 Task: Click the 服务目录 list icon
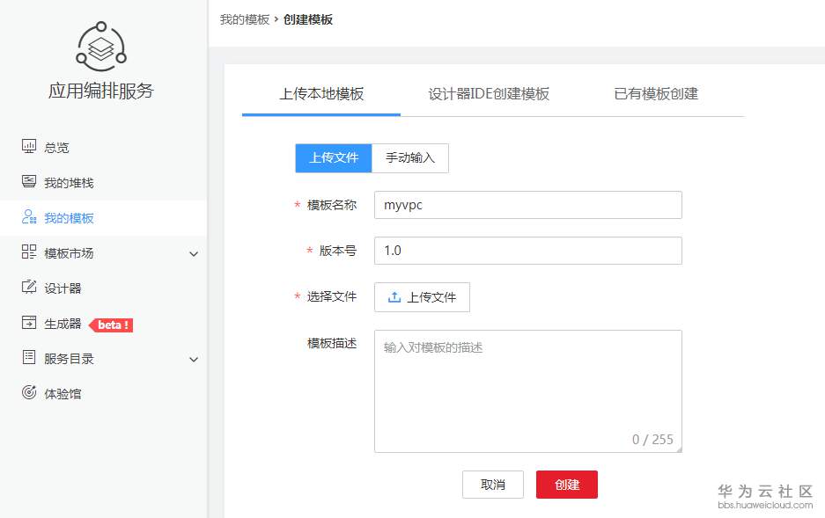point(29,358)
